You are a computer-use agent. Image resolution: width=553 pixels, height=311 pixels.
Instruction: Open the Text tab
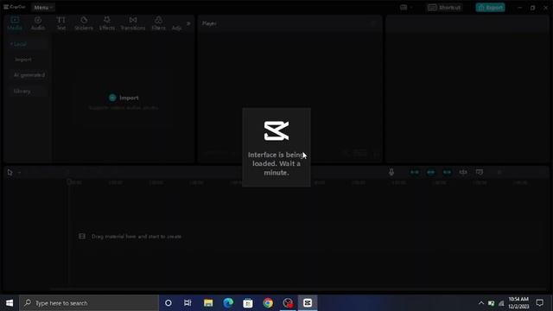[61, 23]
